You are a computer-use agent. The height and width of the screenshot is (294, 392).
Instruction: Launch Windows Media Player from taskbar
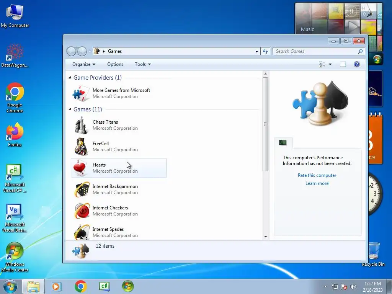click(57, 286)
